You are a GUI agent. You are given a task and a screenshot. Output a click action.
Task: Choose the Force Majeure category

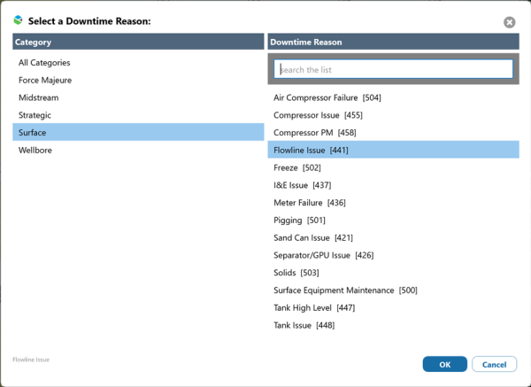[45, 80]
